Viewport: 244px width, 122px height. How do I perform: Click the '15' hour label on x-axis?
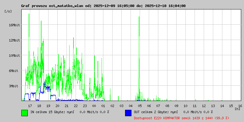pos(231,106)
